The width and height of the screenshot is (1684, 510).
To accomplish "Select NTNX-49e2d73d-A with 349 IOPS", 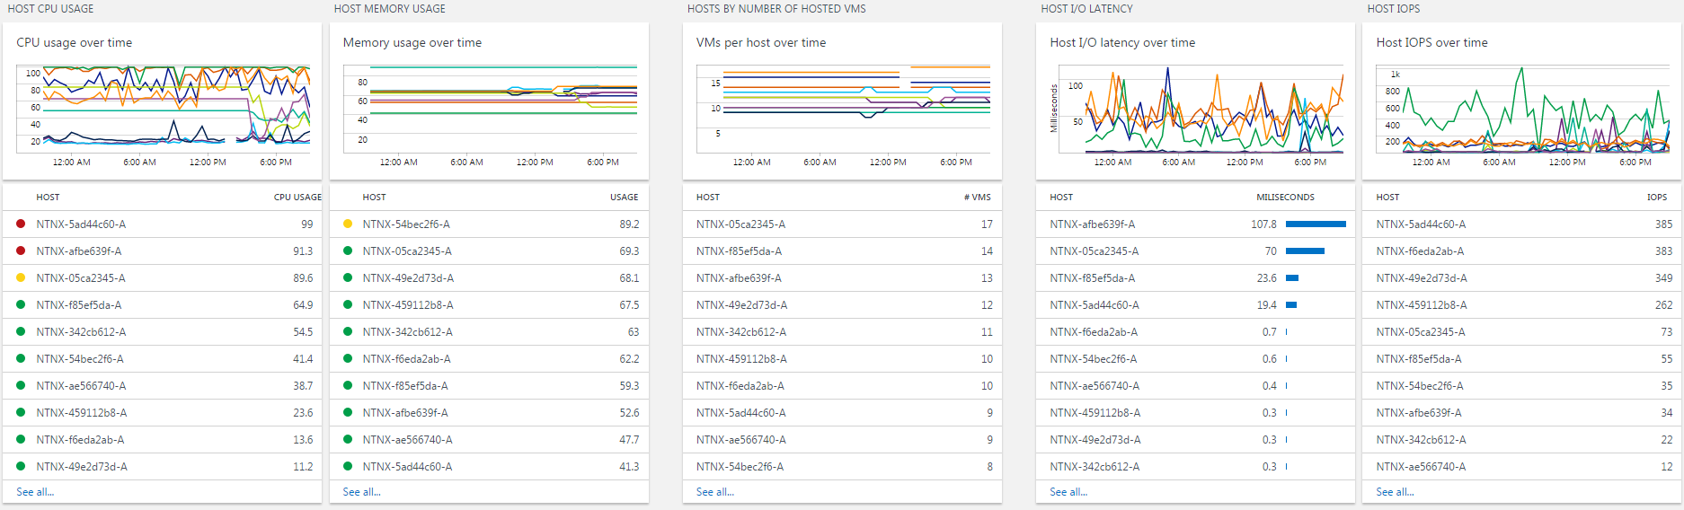I will [1422, 278].
